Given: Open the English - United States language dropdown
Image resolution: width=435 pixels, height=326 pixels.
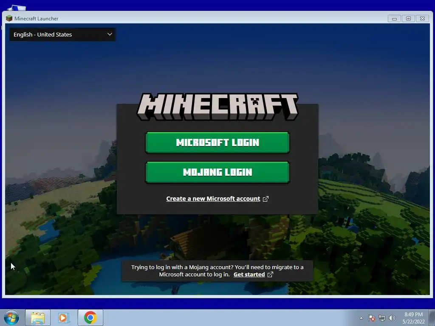Looking at the screenshot, I should pyautogui.click(x=63, y=34).
